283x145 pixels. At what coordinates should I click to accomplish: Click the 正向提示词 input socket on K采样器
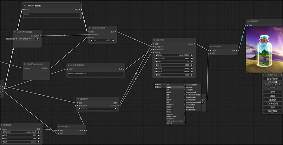click(154, 47)
